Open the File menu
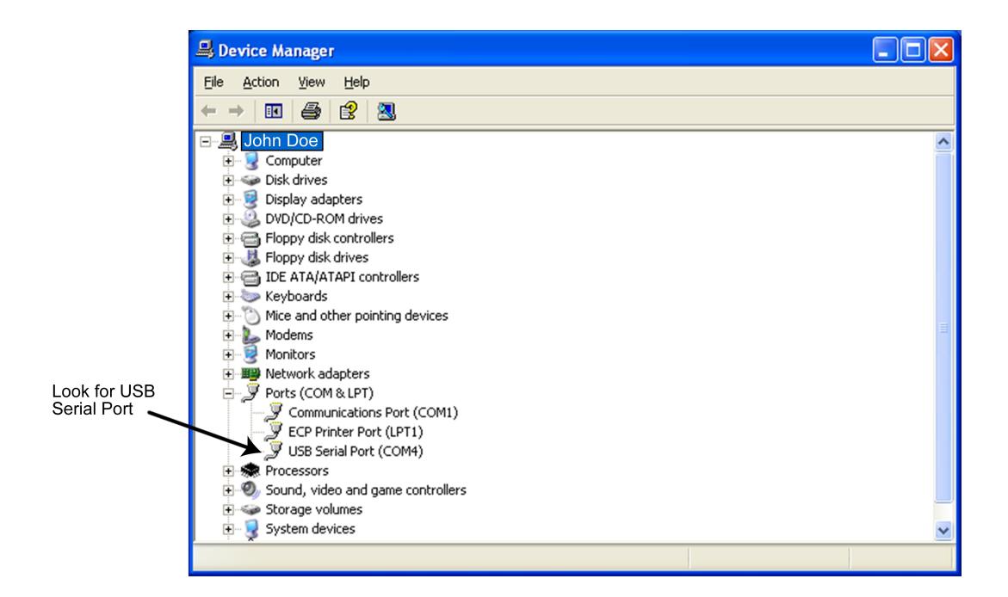1008x597 pixels. click(213, 83)
